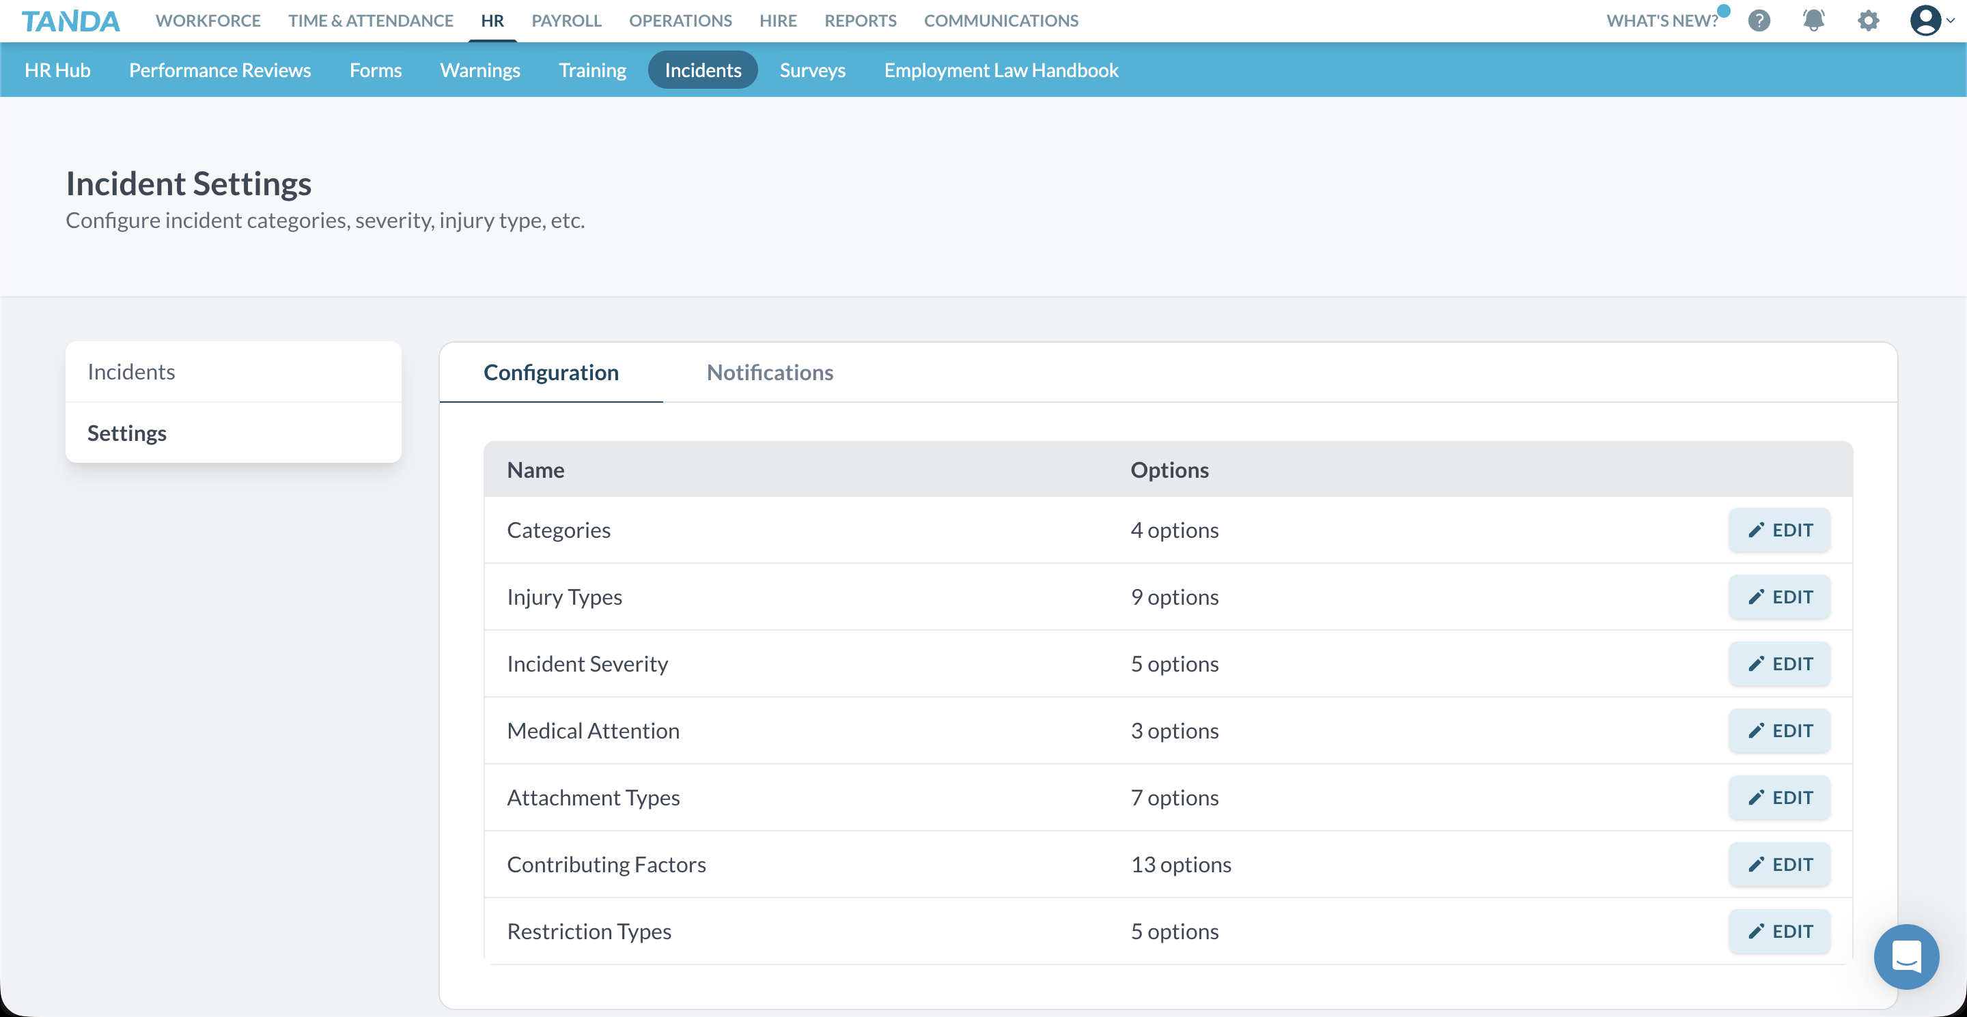The image size is (1967, 1017).
Task: Open the chat support bubble
Action: (x=1906, y=957)
